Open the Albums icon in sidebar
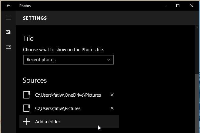This screenshot has width=200, height=133. [8, 47]
